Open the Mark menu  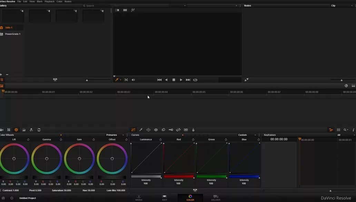click(40, 1)
